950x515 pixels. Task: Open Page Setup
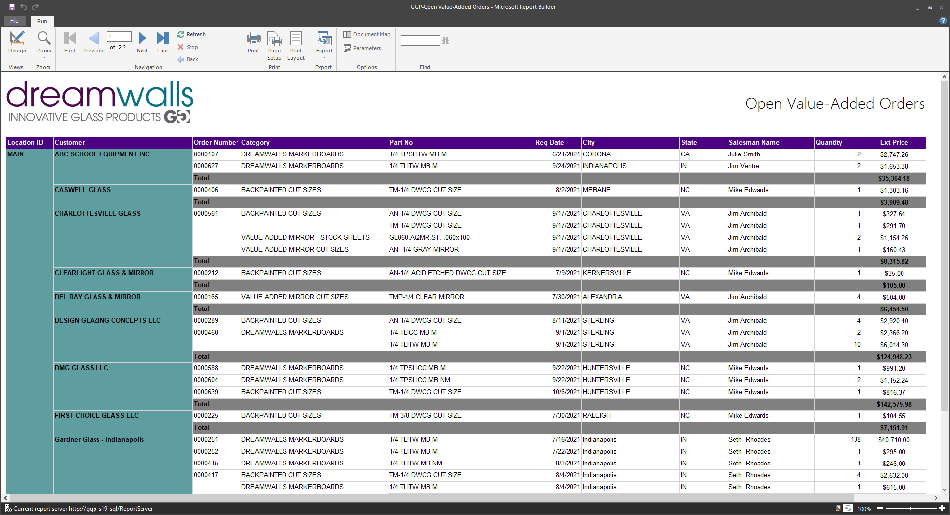coord(274,46)
